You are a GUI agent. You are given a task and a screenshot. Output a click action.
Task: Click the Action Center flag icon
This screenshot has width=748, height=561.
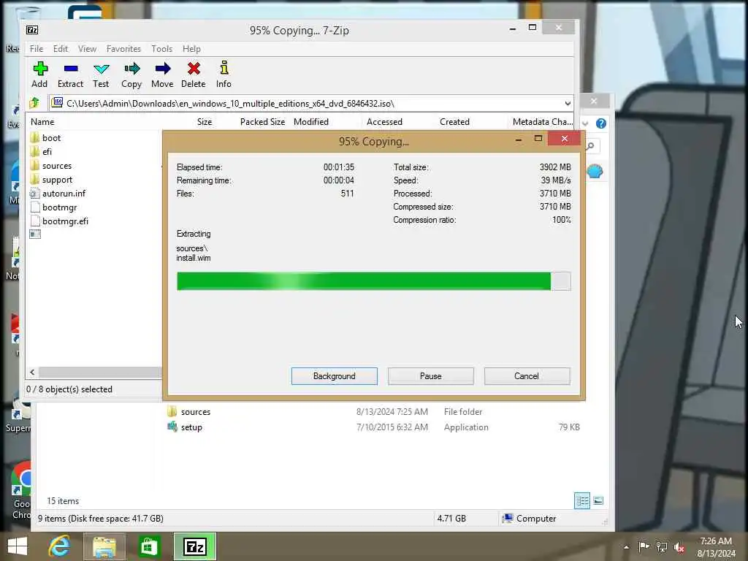point(644,546)
